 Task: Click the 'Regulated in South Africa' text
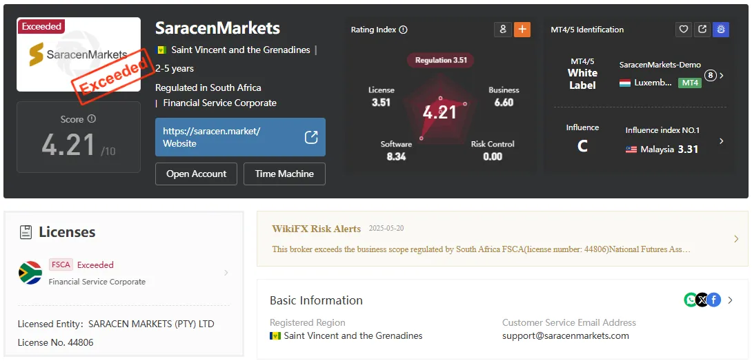pos(208,87)
